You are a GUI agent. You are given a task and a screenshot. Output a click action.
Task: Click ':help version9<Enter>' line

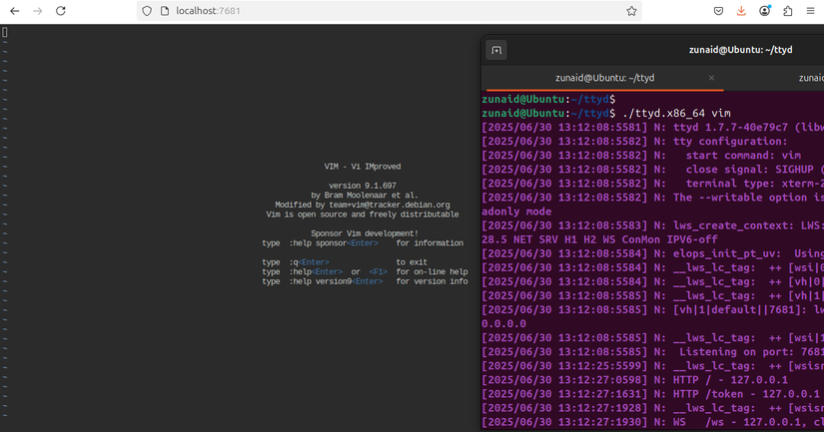365,281
